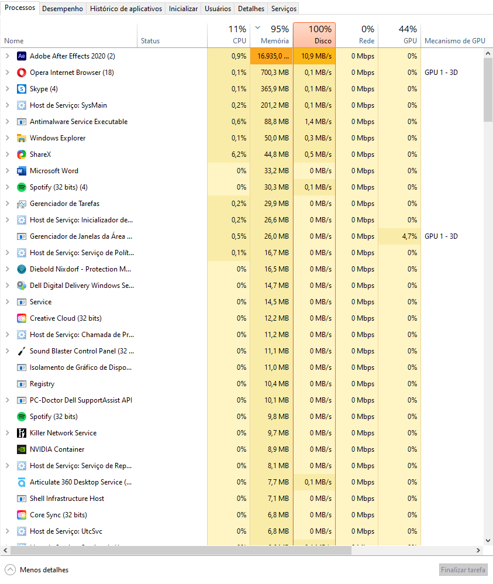Click the Diebold Nixdorf Protection icon
The width and height of the screenshot is (493, 584).
click(22, 269)
